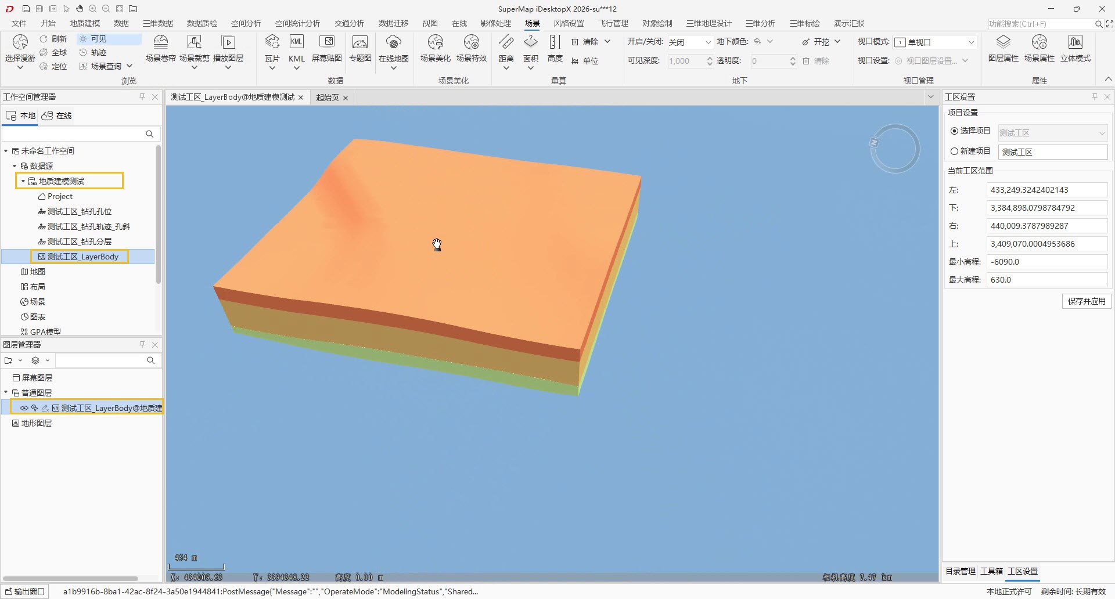Click the 轨迹 track icon
The width and height of the screenshot is (1115, 599).
tap(83, 52)
